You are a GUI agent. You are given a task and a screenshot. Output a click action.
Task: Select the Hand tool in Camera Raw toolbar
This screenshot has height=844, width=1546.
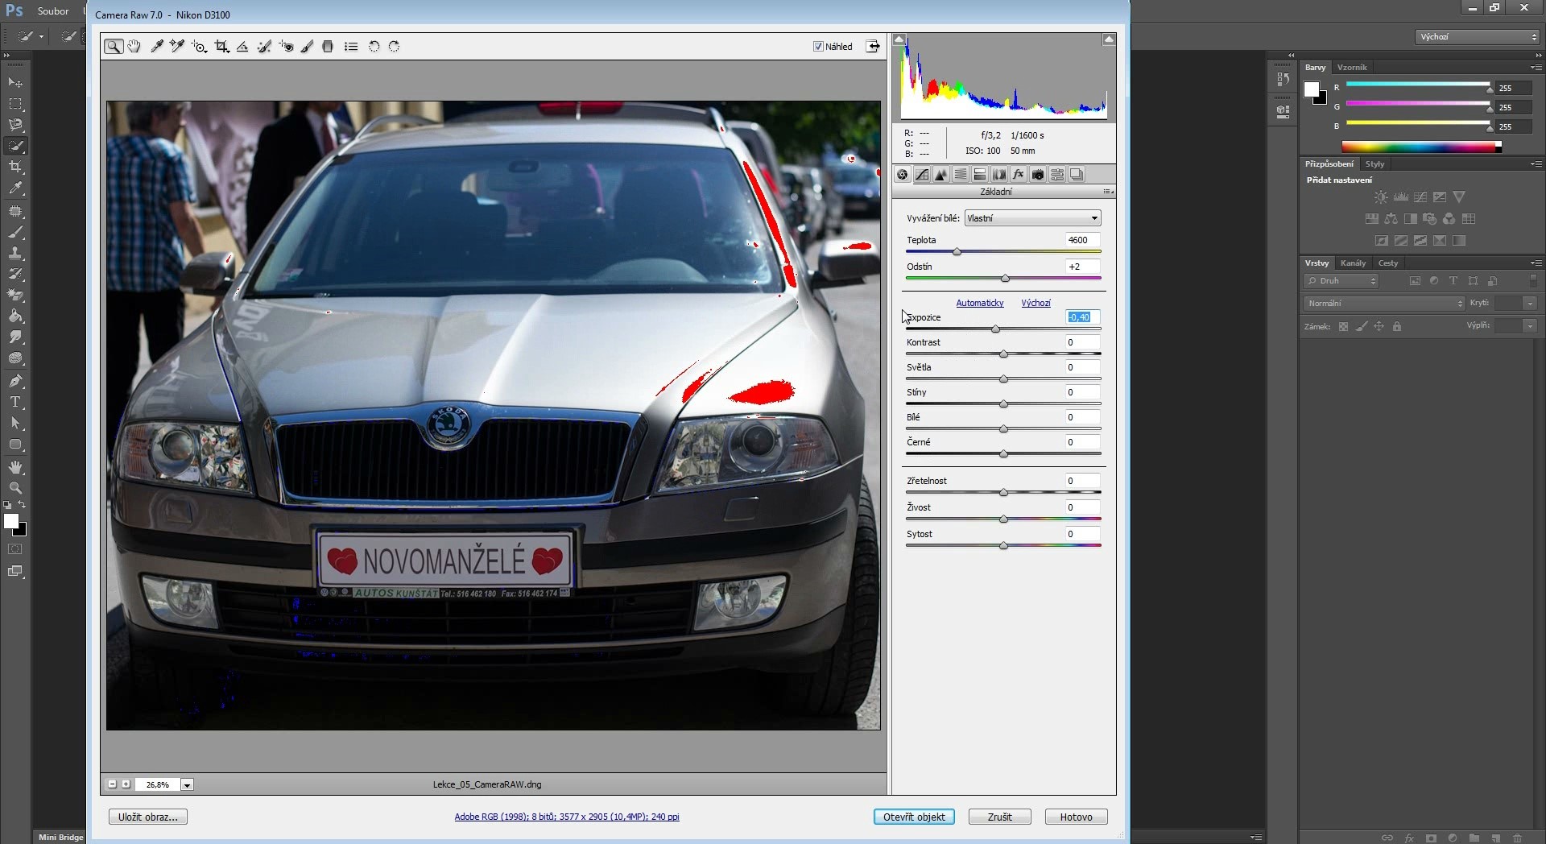coord(134,47)
